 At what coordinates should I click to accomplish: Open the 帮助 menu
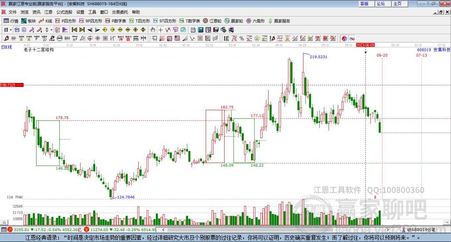coord(136,12)
